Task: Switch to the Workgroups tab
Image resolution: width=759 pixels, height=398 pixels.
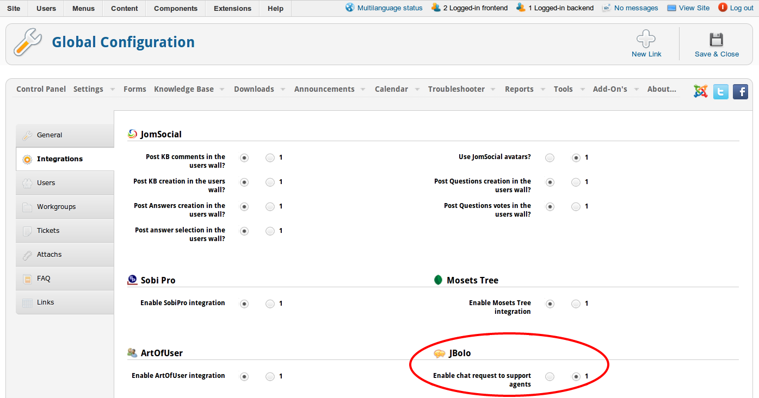Action: click(56, 207)
